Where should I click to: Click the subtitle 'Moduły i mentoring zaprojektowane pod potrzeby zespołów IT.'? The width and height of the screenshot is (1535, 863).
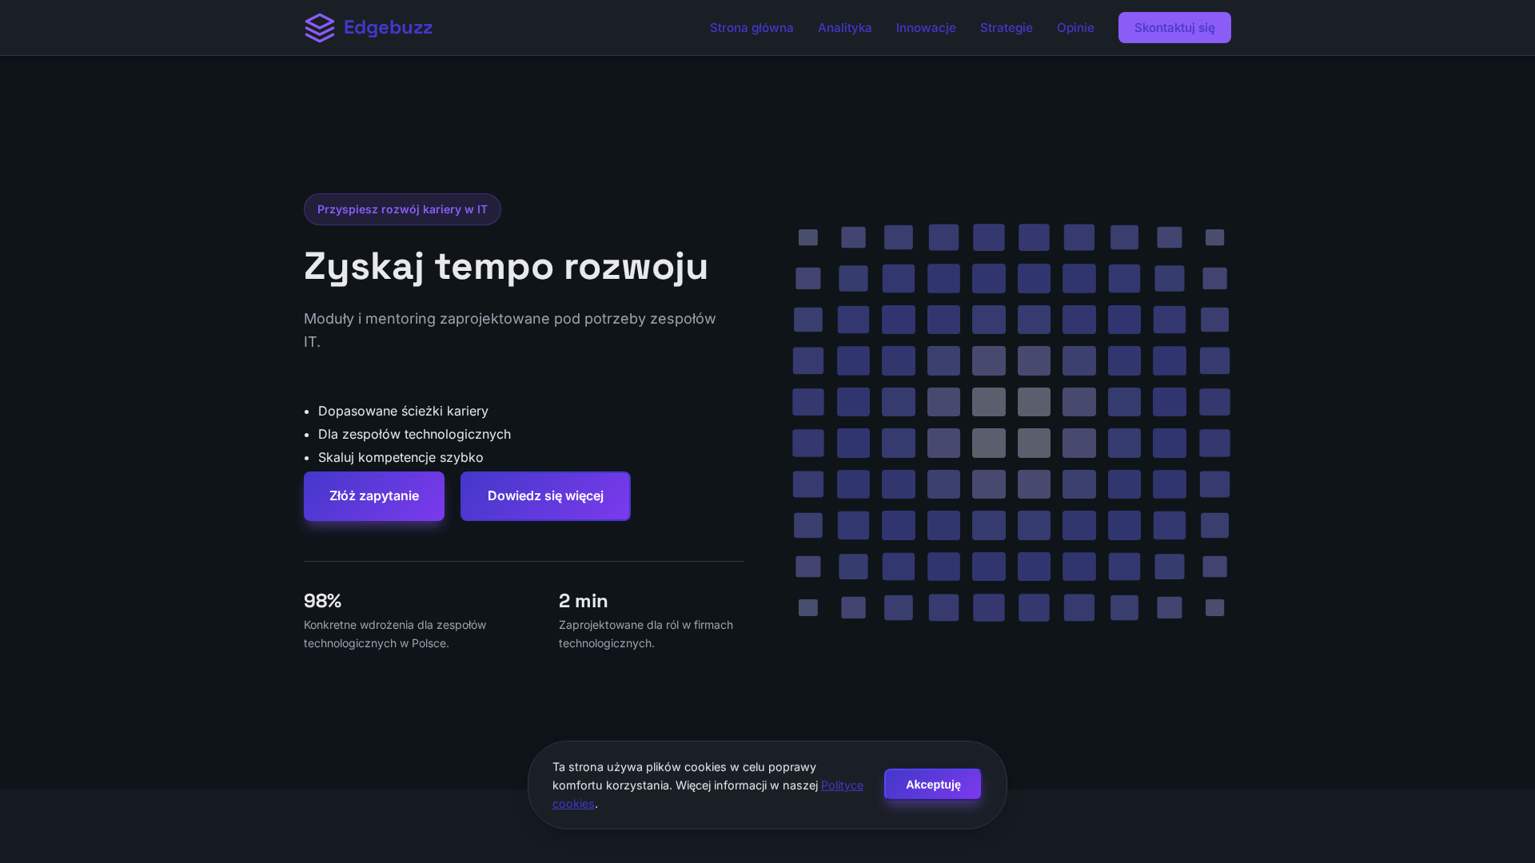510,330
